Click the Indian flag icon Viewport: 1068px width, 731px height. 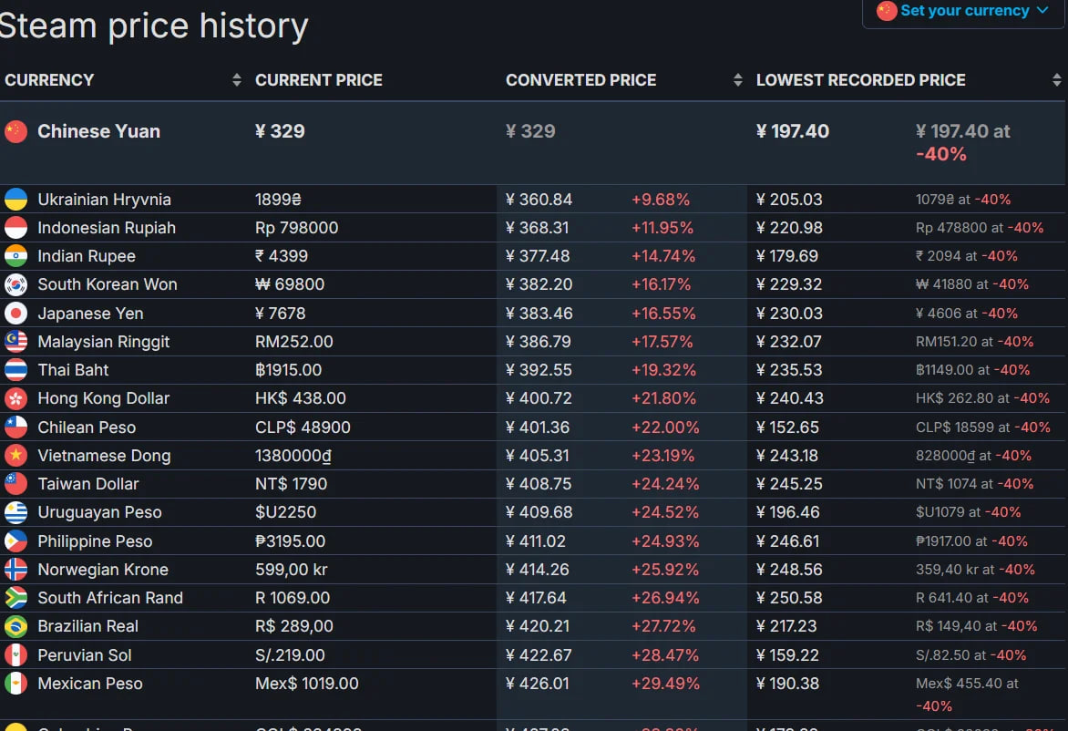15,256
